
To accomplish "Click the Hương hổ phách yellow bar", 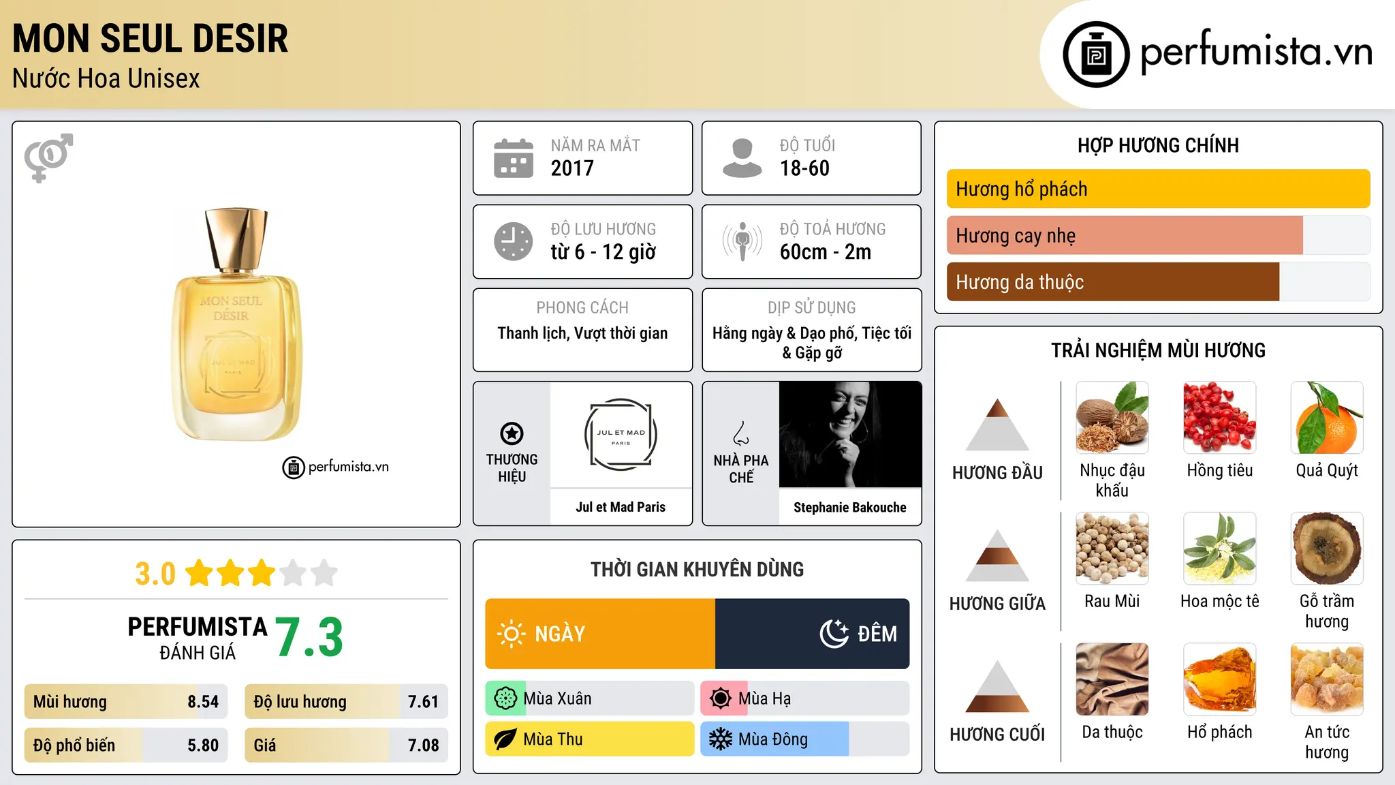I will (x=1158, y=189).
